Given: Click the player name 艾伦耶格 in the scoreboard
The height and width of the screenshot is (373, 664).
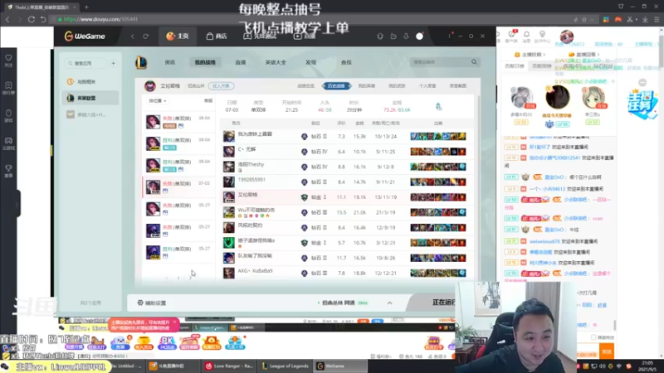Looking at the screenshot, I should (247, 195).
